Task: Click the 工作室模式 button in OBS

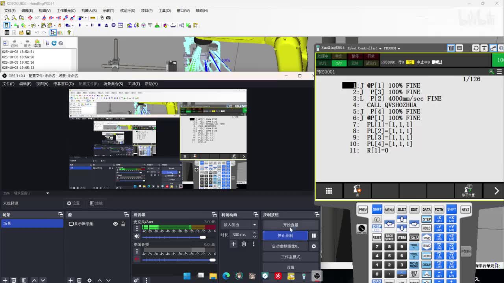Action: click(291, 257)
